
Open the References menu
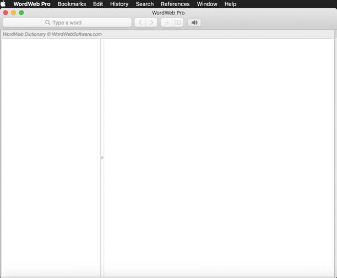pyautogui.click(x=175, y=4)
